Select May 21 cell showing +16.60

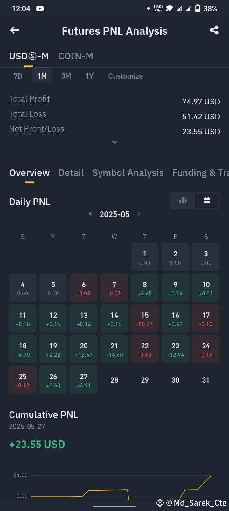(x=114, y=349)
